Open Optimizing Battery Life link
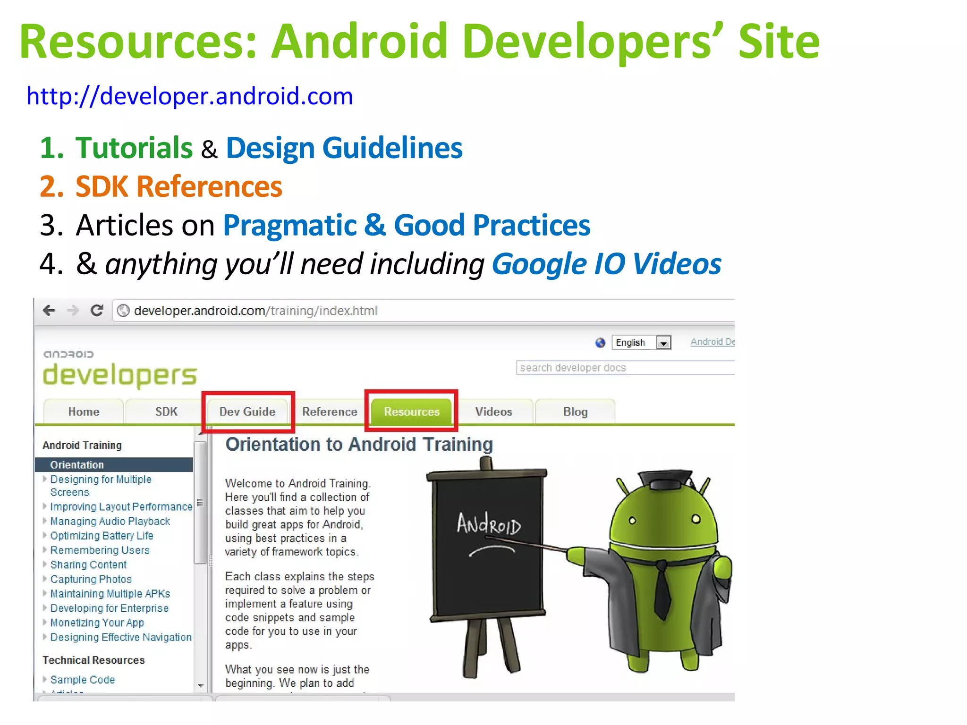This screenshot has height=725, width=967. click(x=102, y=536)
